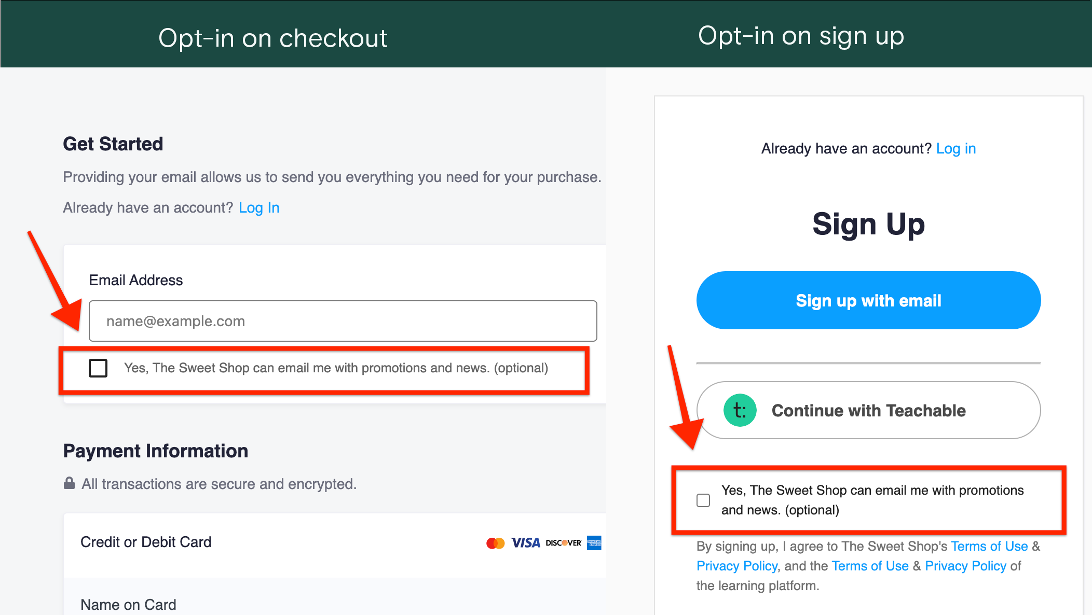The height and width of the screenshot is (615, 1092).
Task: Open The Sweet Shop's Privacy Policy link
Action: click(737, 566)
